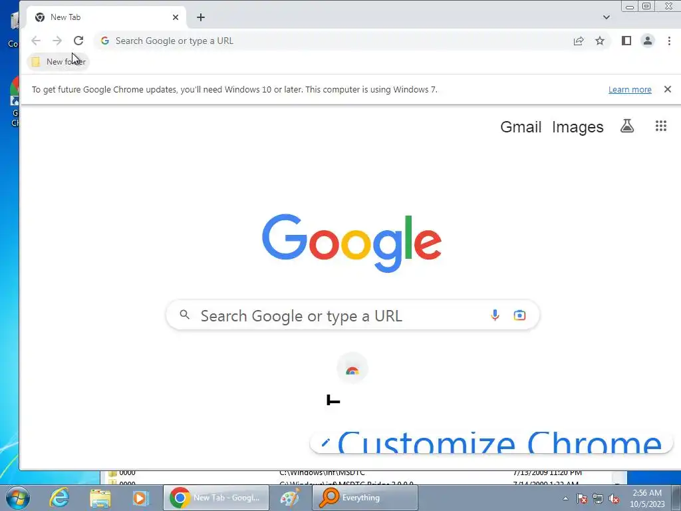Viewport: 681px width, 511px height.
Task: Open Windows Explorer from the taskbar
Action: pyautogui.click(x=100, y=498)
